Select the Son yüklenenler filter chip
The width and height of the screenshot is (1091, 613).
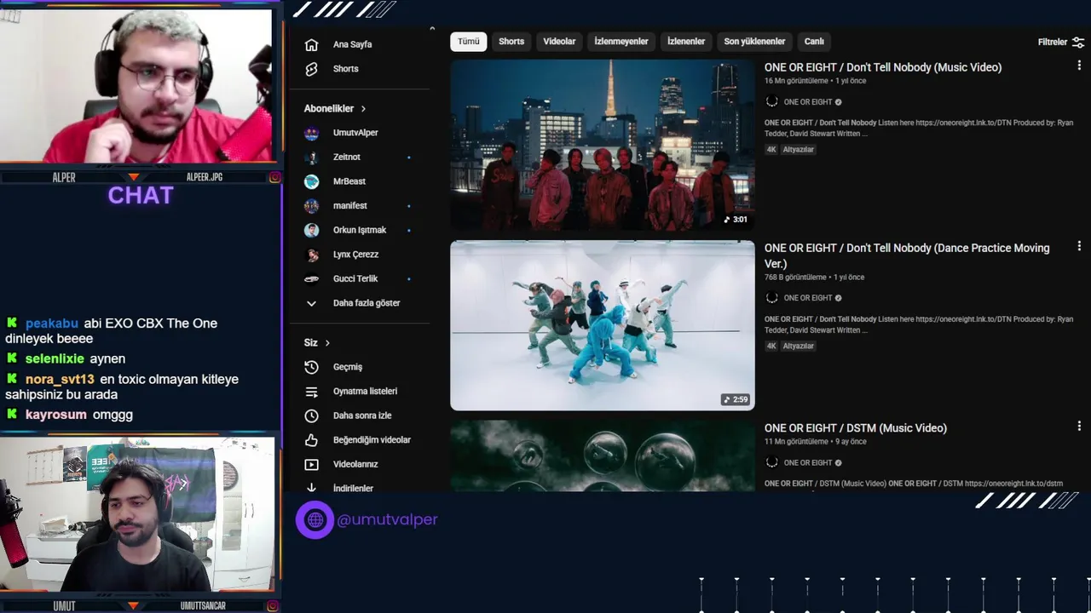(754, 42)
